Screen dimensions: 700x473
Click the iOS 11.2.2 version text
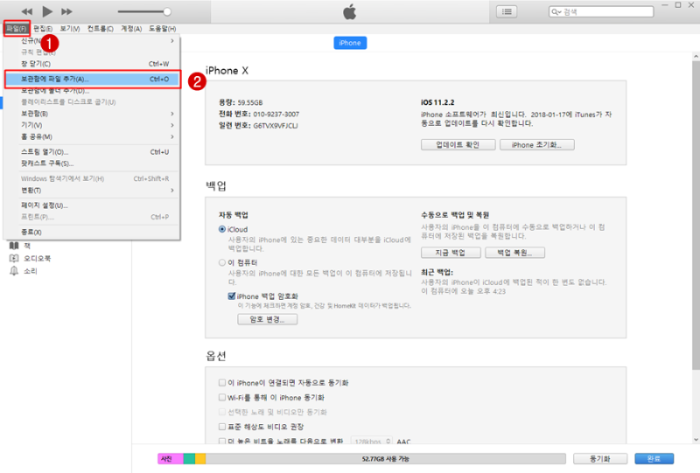pos(437,102)
